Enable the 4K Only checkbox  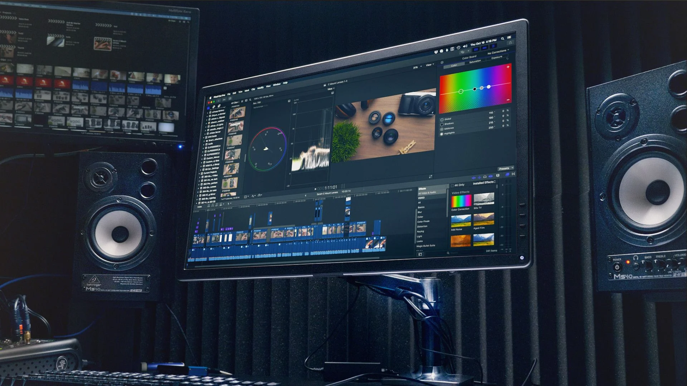(x=452, y=185)
